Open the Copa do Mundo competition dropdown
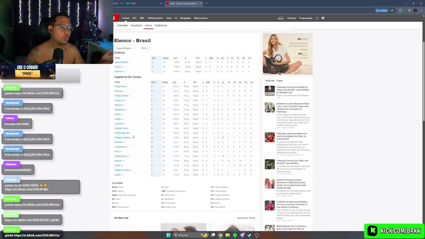 (125, 48)
